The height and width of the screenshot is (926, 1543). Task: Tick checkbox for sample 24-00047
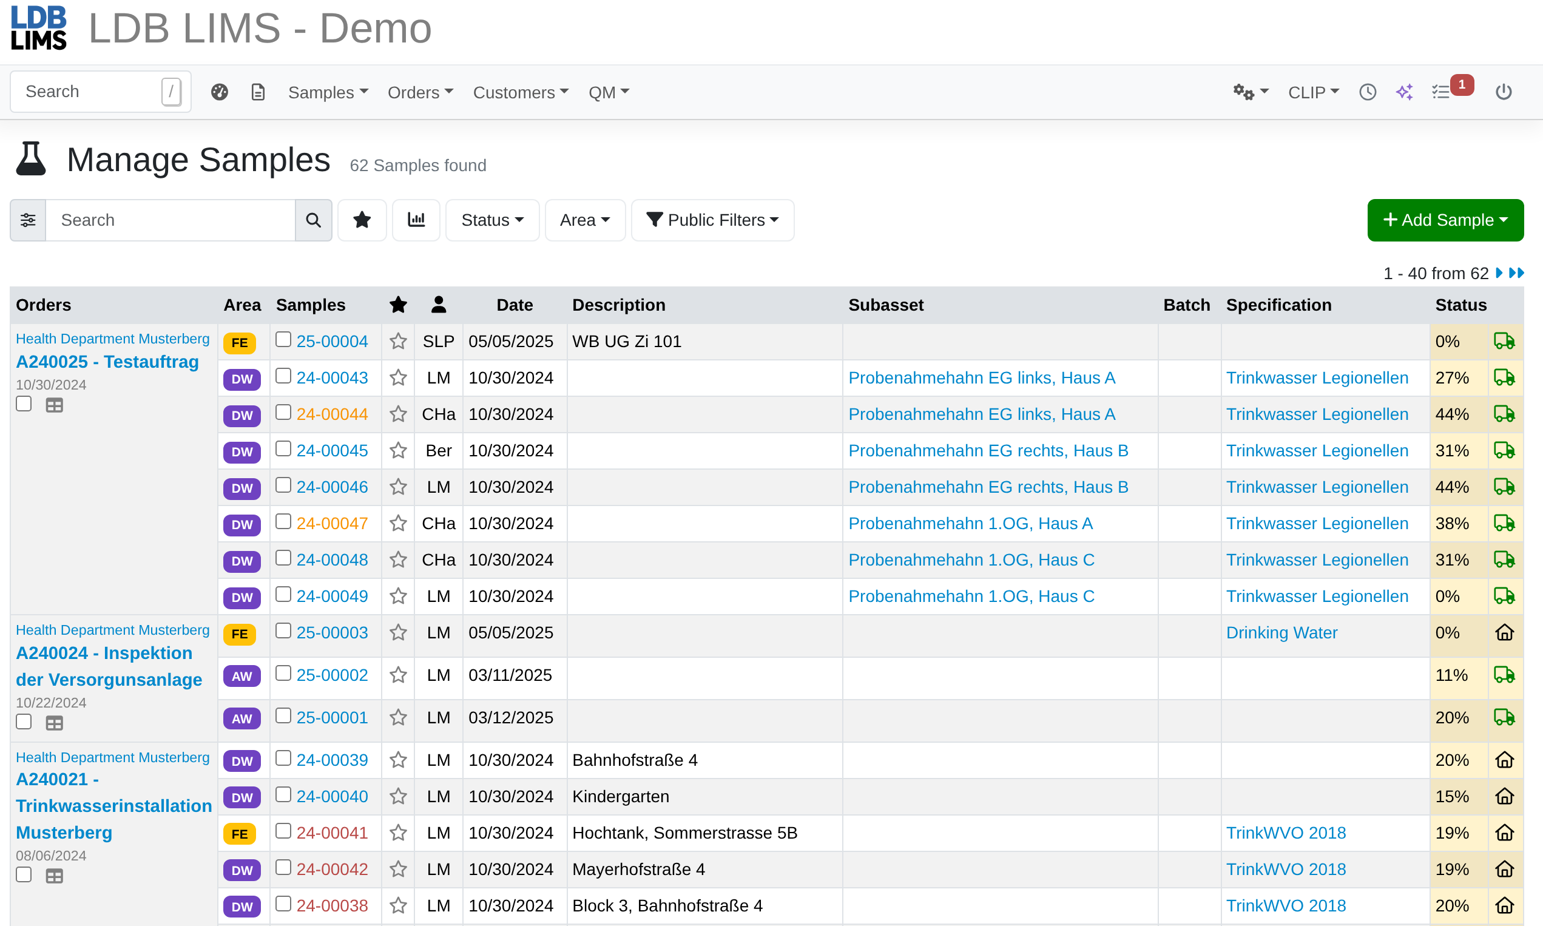coord(283,521)
